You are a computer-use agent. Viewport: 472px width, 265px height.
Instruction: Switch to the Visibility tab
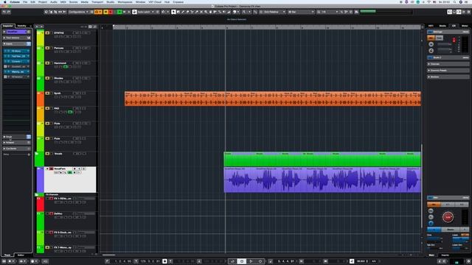[x=21, y=26]
